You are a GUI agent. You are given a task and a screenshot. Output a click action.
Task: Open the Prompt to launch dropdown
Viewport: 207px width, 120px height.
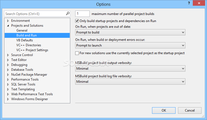130,45
